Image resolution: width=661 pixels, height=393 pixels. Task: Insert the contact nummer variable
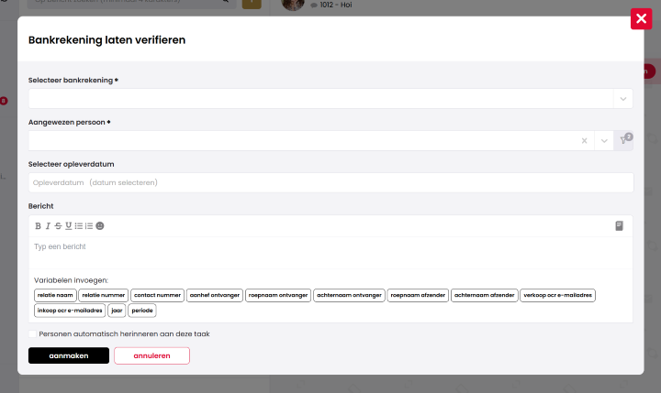click(x=157, y=295)
